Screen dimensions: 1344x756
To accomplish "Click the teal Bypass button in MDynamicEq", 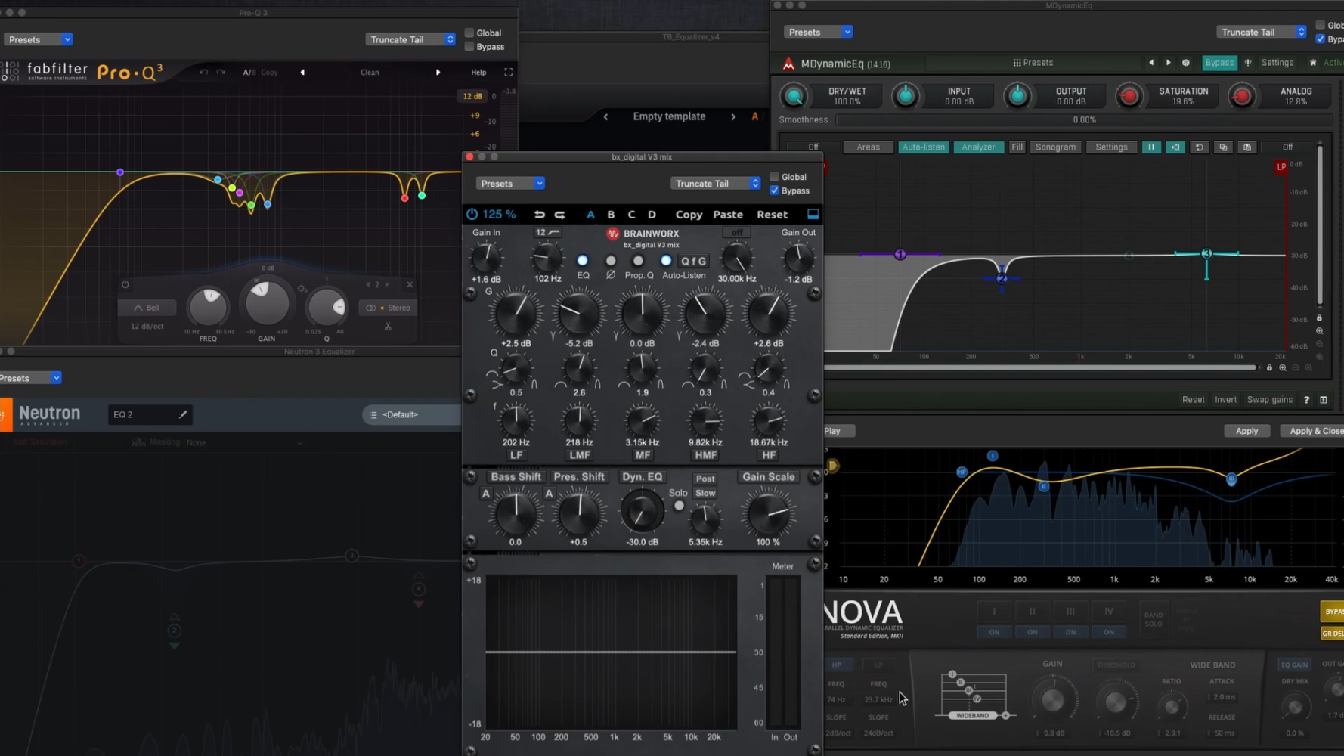I will point(1219,63).
